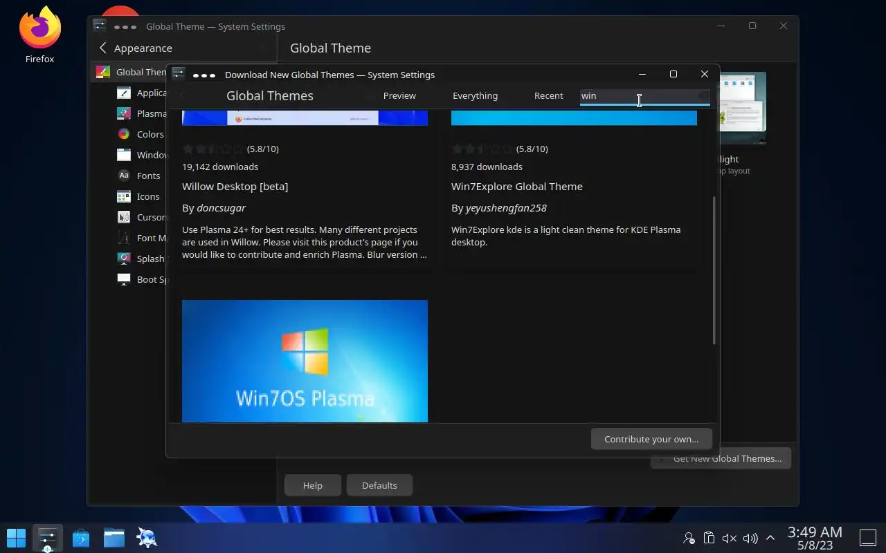Click the Help button in System Settings
The height and width of the screenshot is (553, 886).
click(313, 485)
